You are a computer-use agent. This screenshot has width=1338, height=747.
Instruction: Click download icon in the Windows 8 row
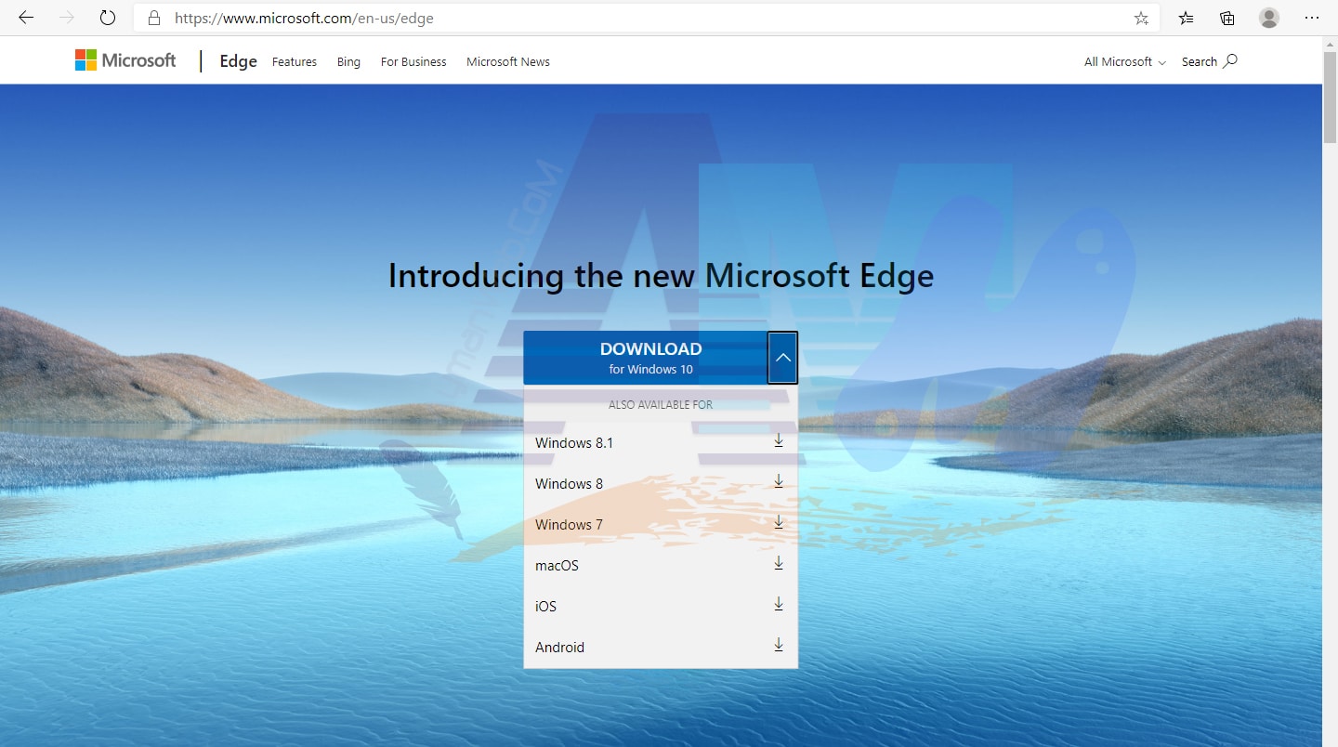click(x=779, y=481)
